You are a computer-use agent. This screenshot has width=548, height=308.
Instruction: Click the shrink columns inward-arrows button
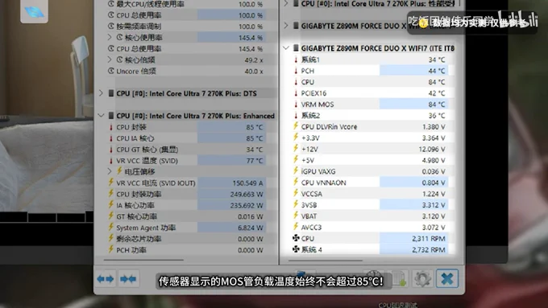click(128, 279)
